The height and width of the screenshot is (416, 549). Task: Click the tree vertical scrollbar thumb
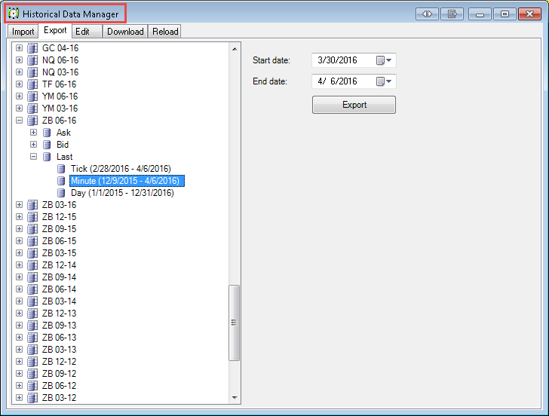pos(235,323)
